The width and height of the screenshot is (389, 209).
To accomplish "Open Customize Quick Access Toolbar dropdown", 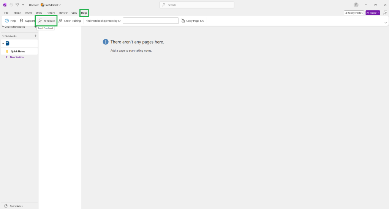I will pos(23,5).
